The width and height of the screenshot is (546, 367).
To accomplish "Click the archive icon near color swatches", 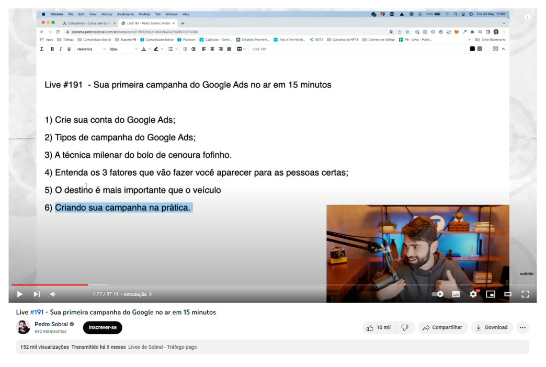I will [x=495, y=49].
